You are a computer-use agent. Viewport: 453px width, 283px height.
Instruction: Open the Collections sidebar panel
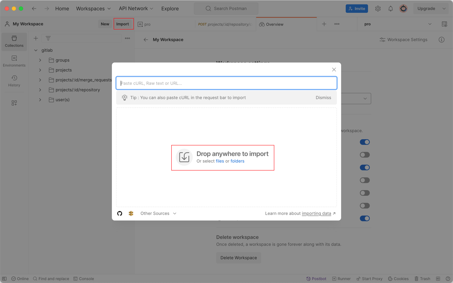coord(14,41)
